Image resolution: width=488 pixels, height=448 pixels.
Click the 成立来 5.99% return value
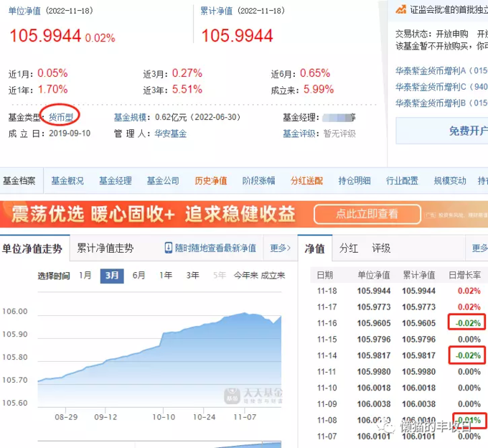click(319, 89)
